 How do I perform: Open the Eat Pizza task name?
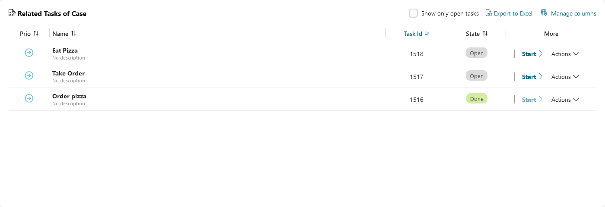pos(65,50)
